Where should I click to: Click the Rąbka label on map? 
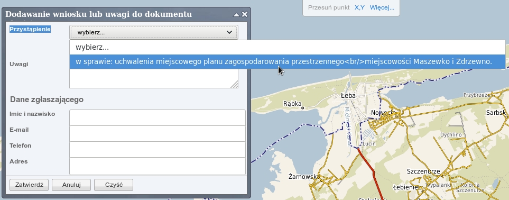(x=292, y=104)
